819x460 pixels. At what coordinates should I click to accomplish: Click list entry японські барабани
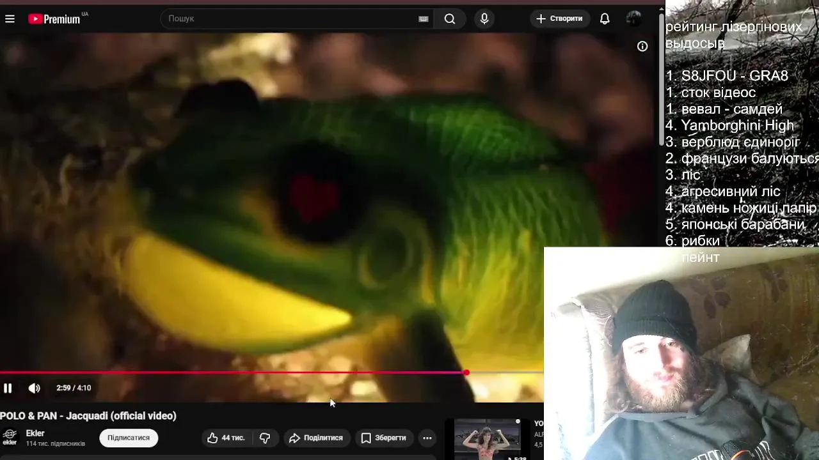743,224
